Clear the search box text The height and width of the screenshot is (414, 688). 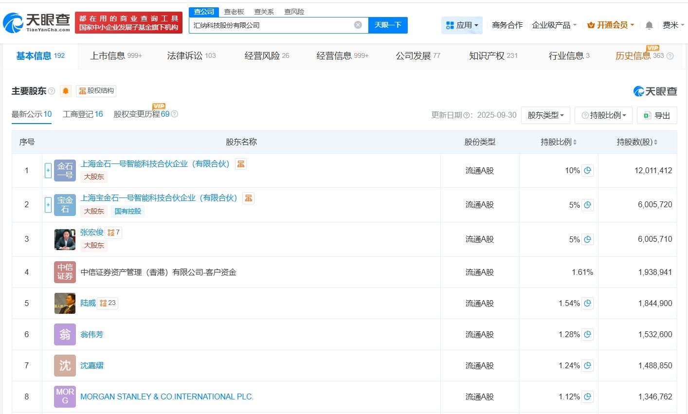click(358, 25)
